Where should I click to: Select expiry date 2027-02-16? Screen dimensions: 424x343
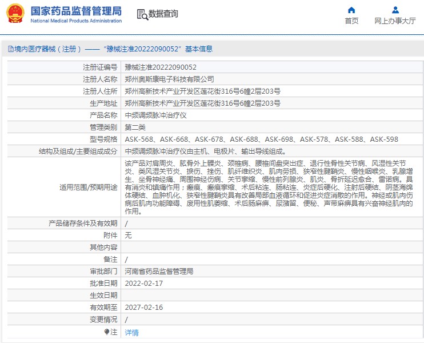point(144,308)
